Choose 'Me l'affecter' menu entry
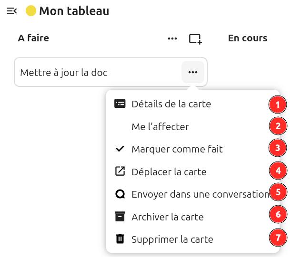Image resolution: width=292 pixels, height=257 pixels. pyautogui.click(x=160, y=127)
